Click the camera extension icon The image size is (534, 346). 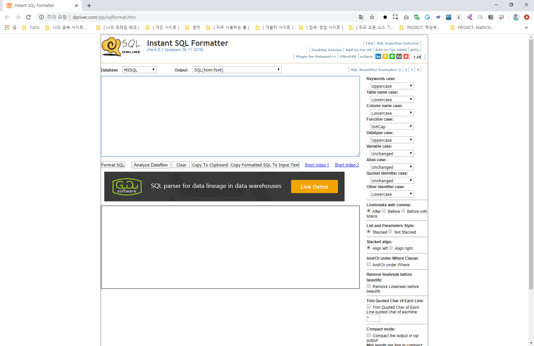click(x=406, y=17)
